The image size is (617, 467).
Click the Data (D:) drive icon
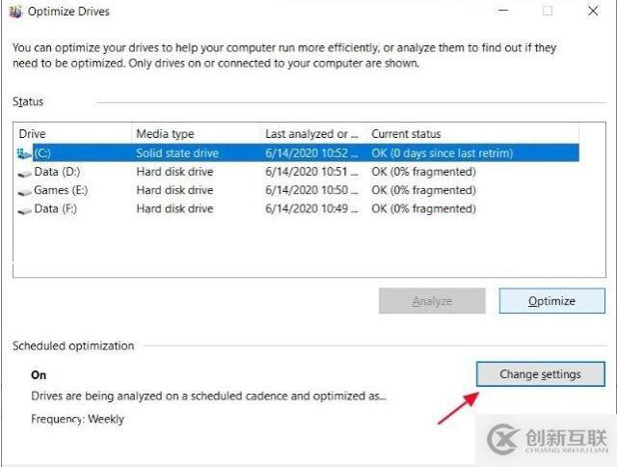click(25, 172)
